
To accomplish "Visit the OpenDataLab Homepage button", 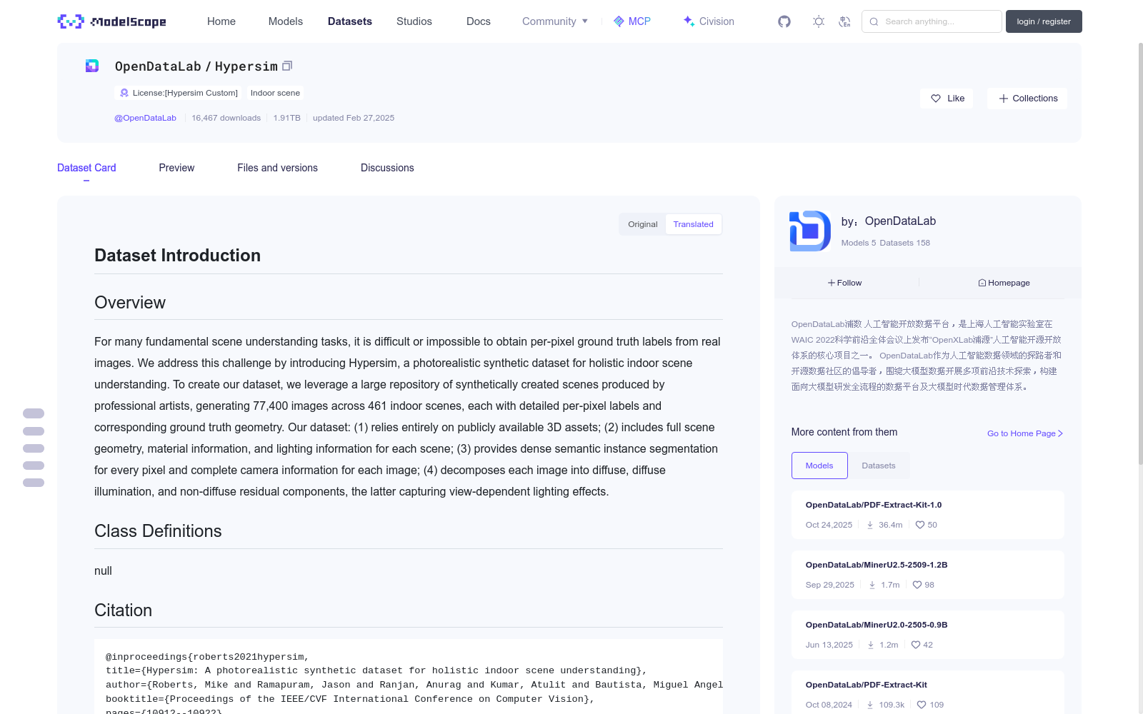I will [1004, 283].
